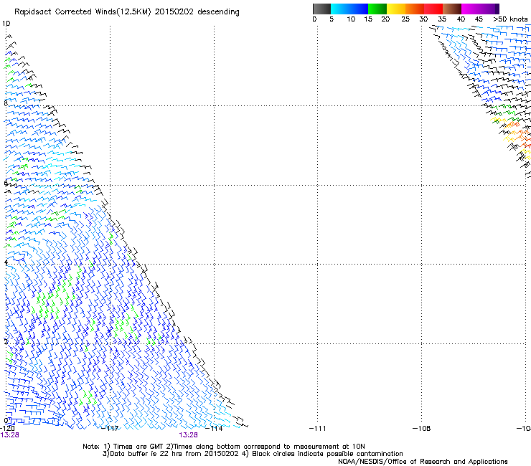Click the '30' label under the color bar
This screenshot has width=531, height=466.
point(423,19)
